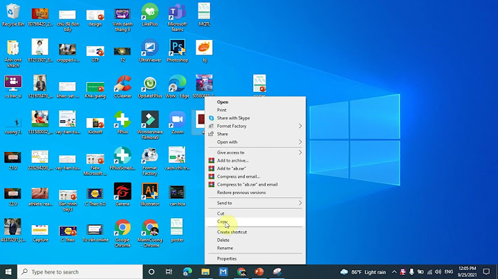Image resolution: width=498 pixels, height=279 pixels.
Task: Open the taskbar clock and calendar
Action: pos(467,271)
